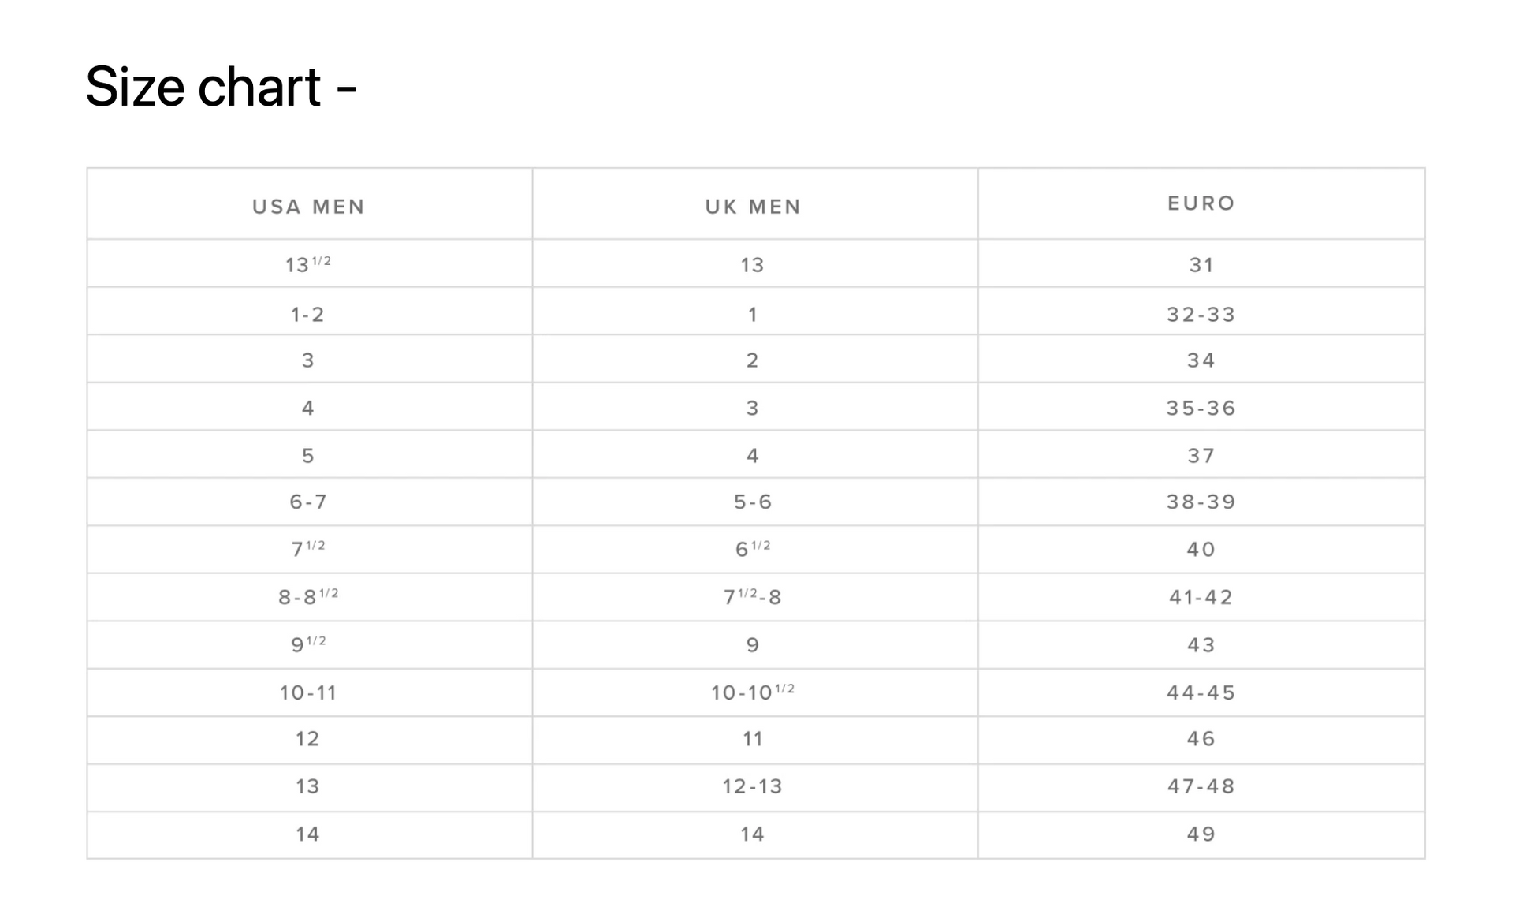Image resolution: width=1534 pixels, height=907 pixels.
Task: Select the UK MEN column header
Action: tap(753, 207)
